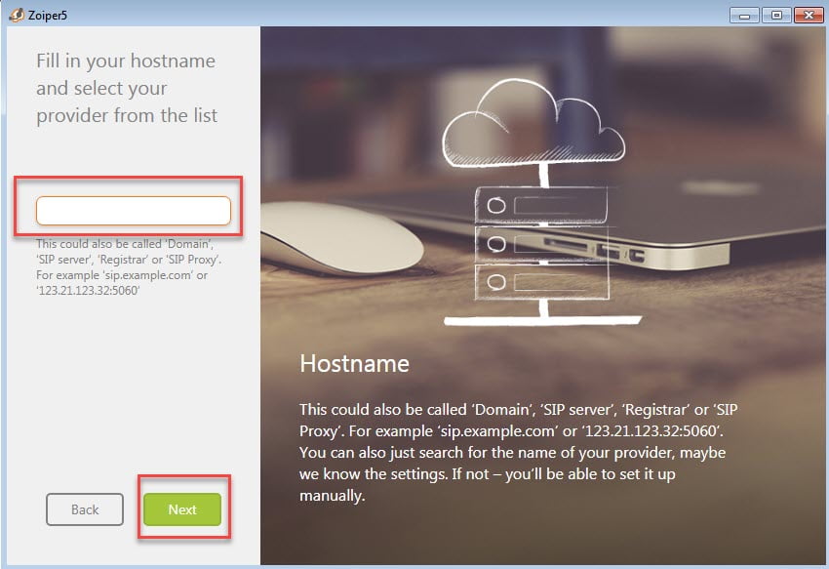Select the middle server rack unit drawing
This screenshot has height=569, width=829.
pyautogui.click(x=540, y=243)
